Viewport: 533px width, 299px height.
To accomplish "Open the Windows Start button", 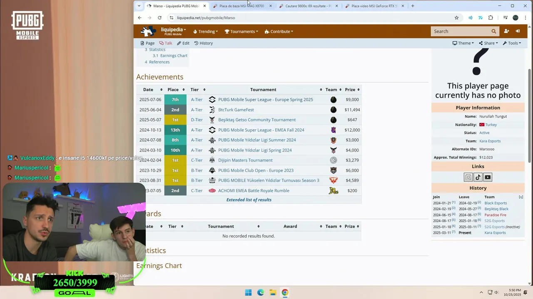I will (x=248, y=292).
